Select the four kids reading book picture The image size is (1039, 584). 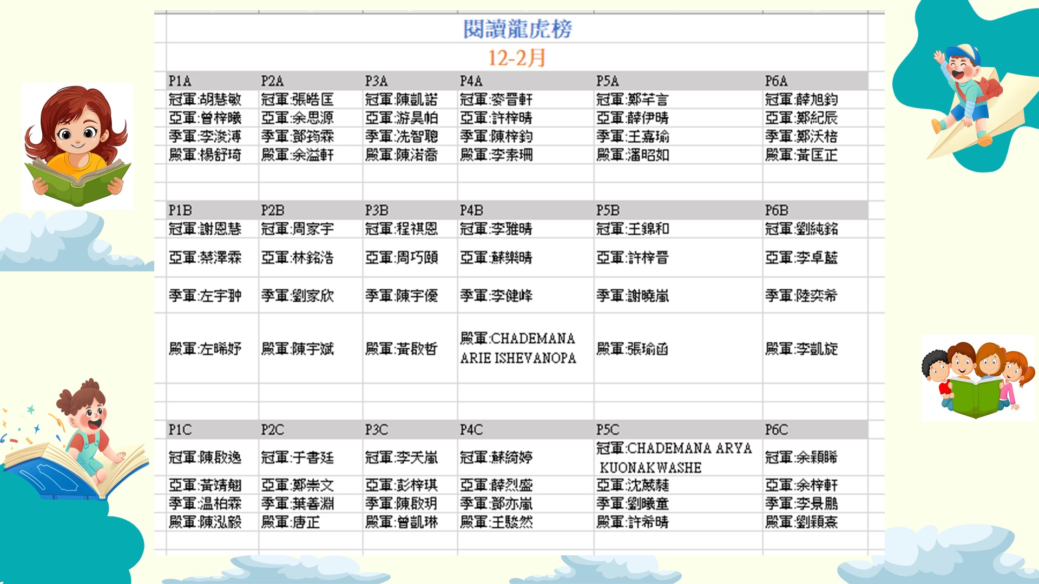tap(977, 379)
